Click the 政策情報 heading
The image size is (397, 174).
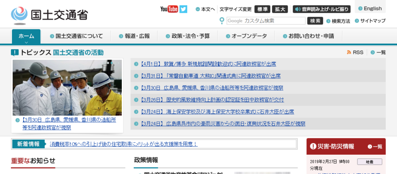tap(146, 160)
